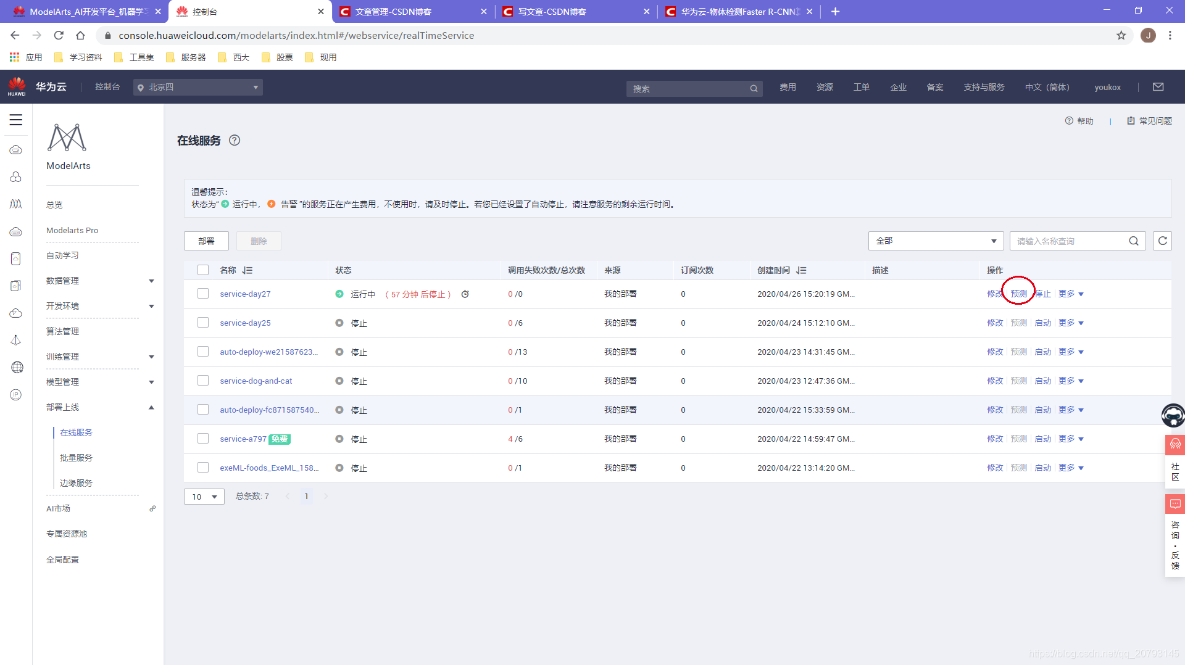Open 费用 in top navigation
This screenshot has width=1185, height=665.
pos(788,87)
